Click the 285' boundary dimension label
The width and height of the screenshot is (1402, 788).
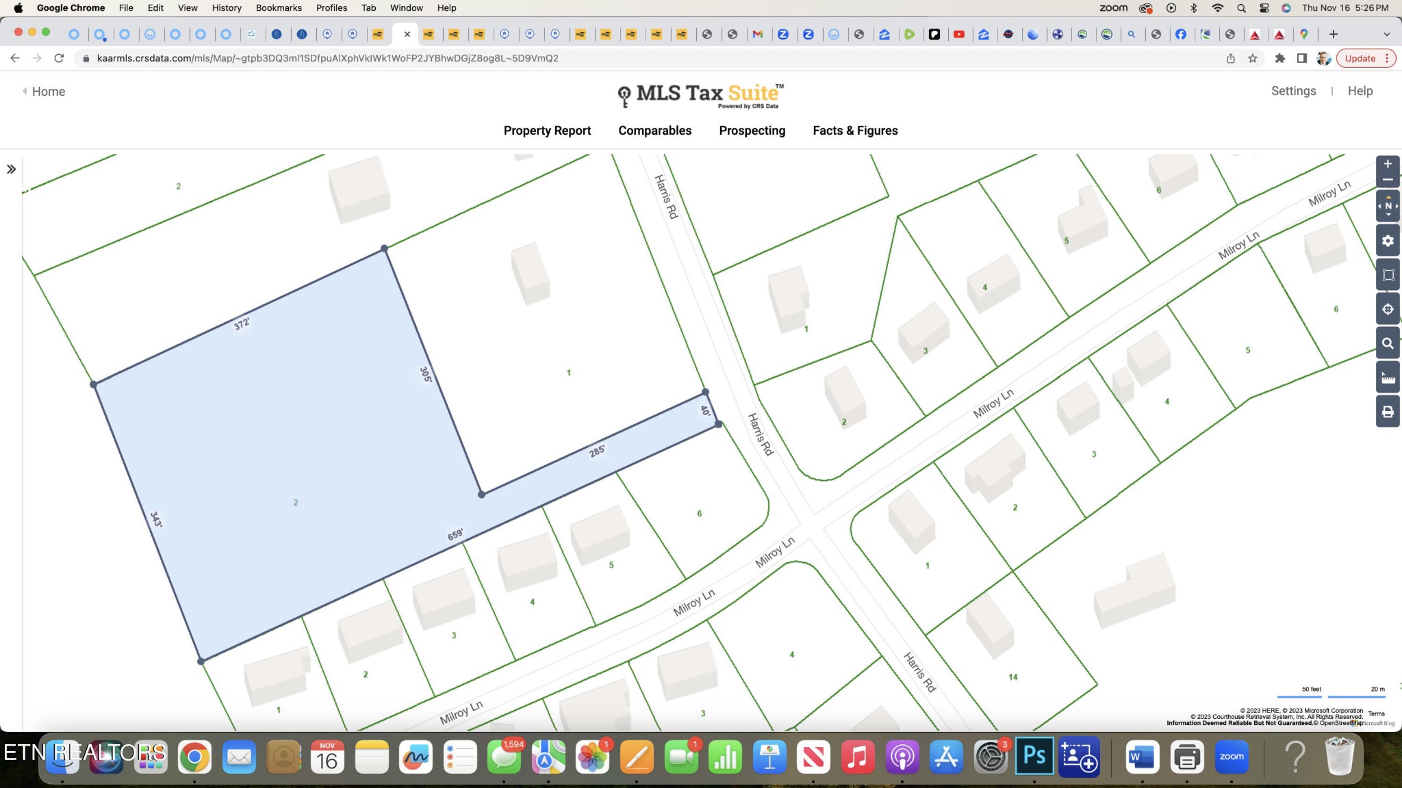[597, 451]
